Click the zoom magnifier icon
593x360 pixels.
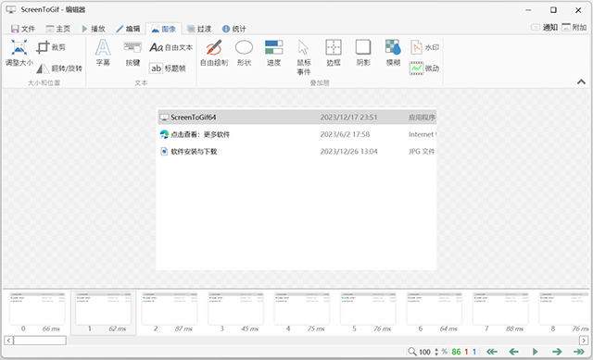pyautogui.click(x=411, y=352)
